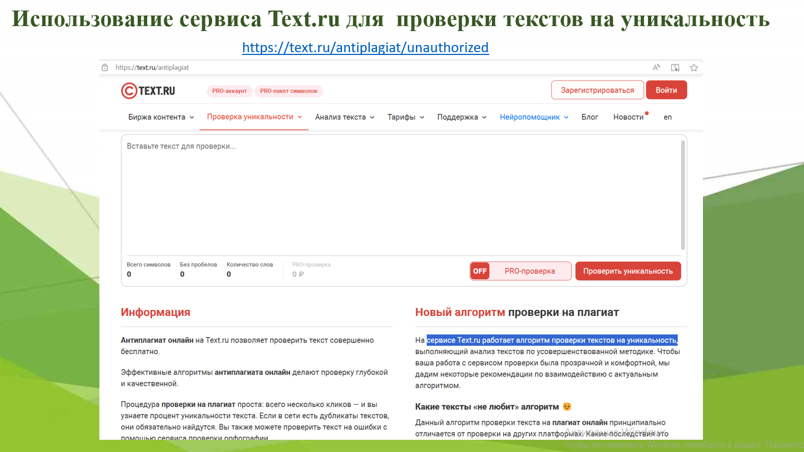Click the Какие тексты «не любит» алгоритм heading
The height and width of the screenshot is (452, 804).
coord(487,407)
